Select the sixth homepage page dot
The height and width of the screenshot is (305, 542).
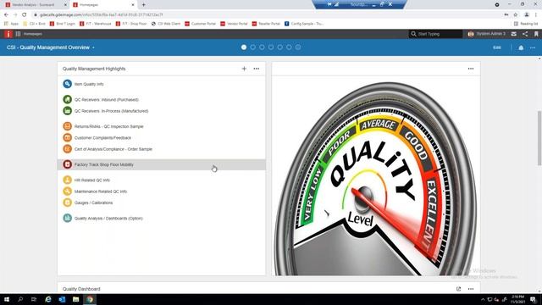coord(289,47)
